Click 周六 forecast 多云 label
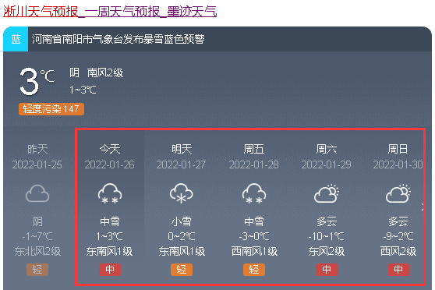Image resolution: width=435 pixels, height=290 pixels. tap(327, 221)
